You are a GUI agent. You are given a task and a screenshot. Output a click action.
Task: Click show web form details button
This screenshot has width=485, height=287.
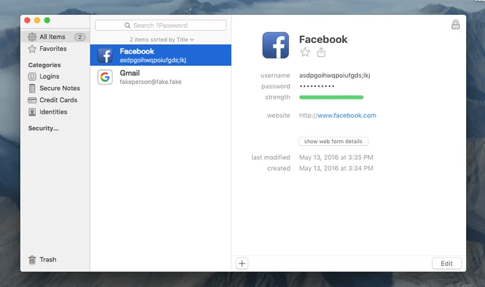coord(333,141)
